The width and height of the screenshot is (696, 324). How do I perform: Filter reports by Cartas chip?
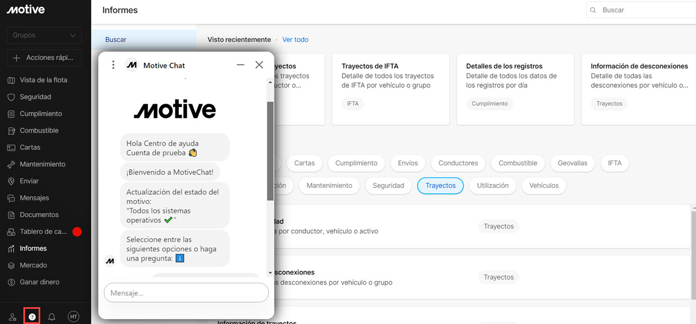304,163
